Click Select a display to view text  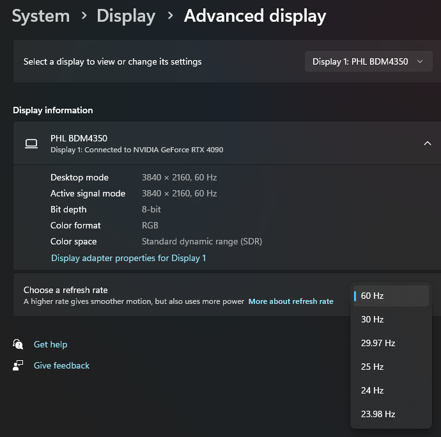[x=112, y=61]
